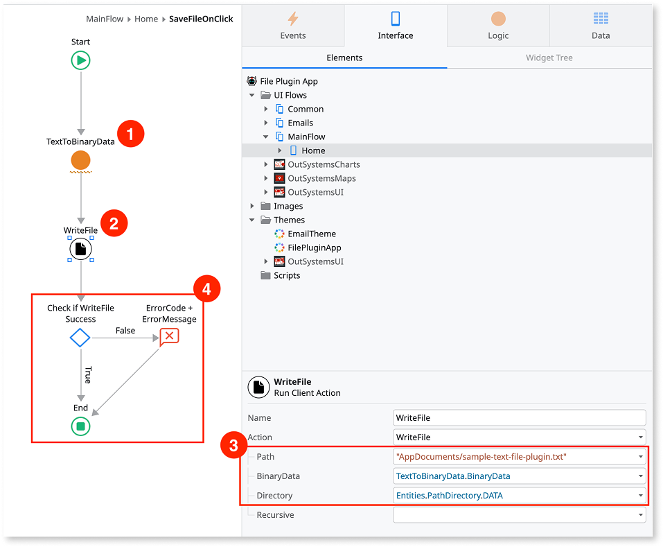Collapse the MainFlow tree node
Image resolution: width=663 pixels, height=547 pixels.
point(266,137)
